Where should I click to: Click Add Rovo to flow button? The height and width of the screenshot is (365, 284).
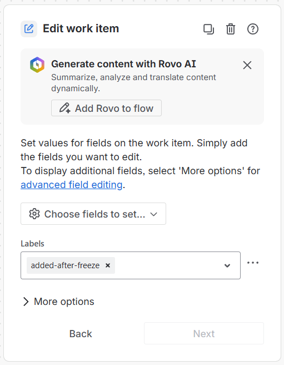(x=106, y=108)
